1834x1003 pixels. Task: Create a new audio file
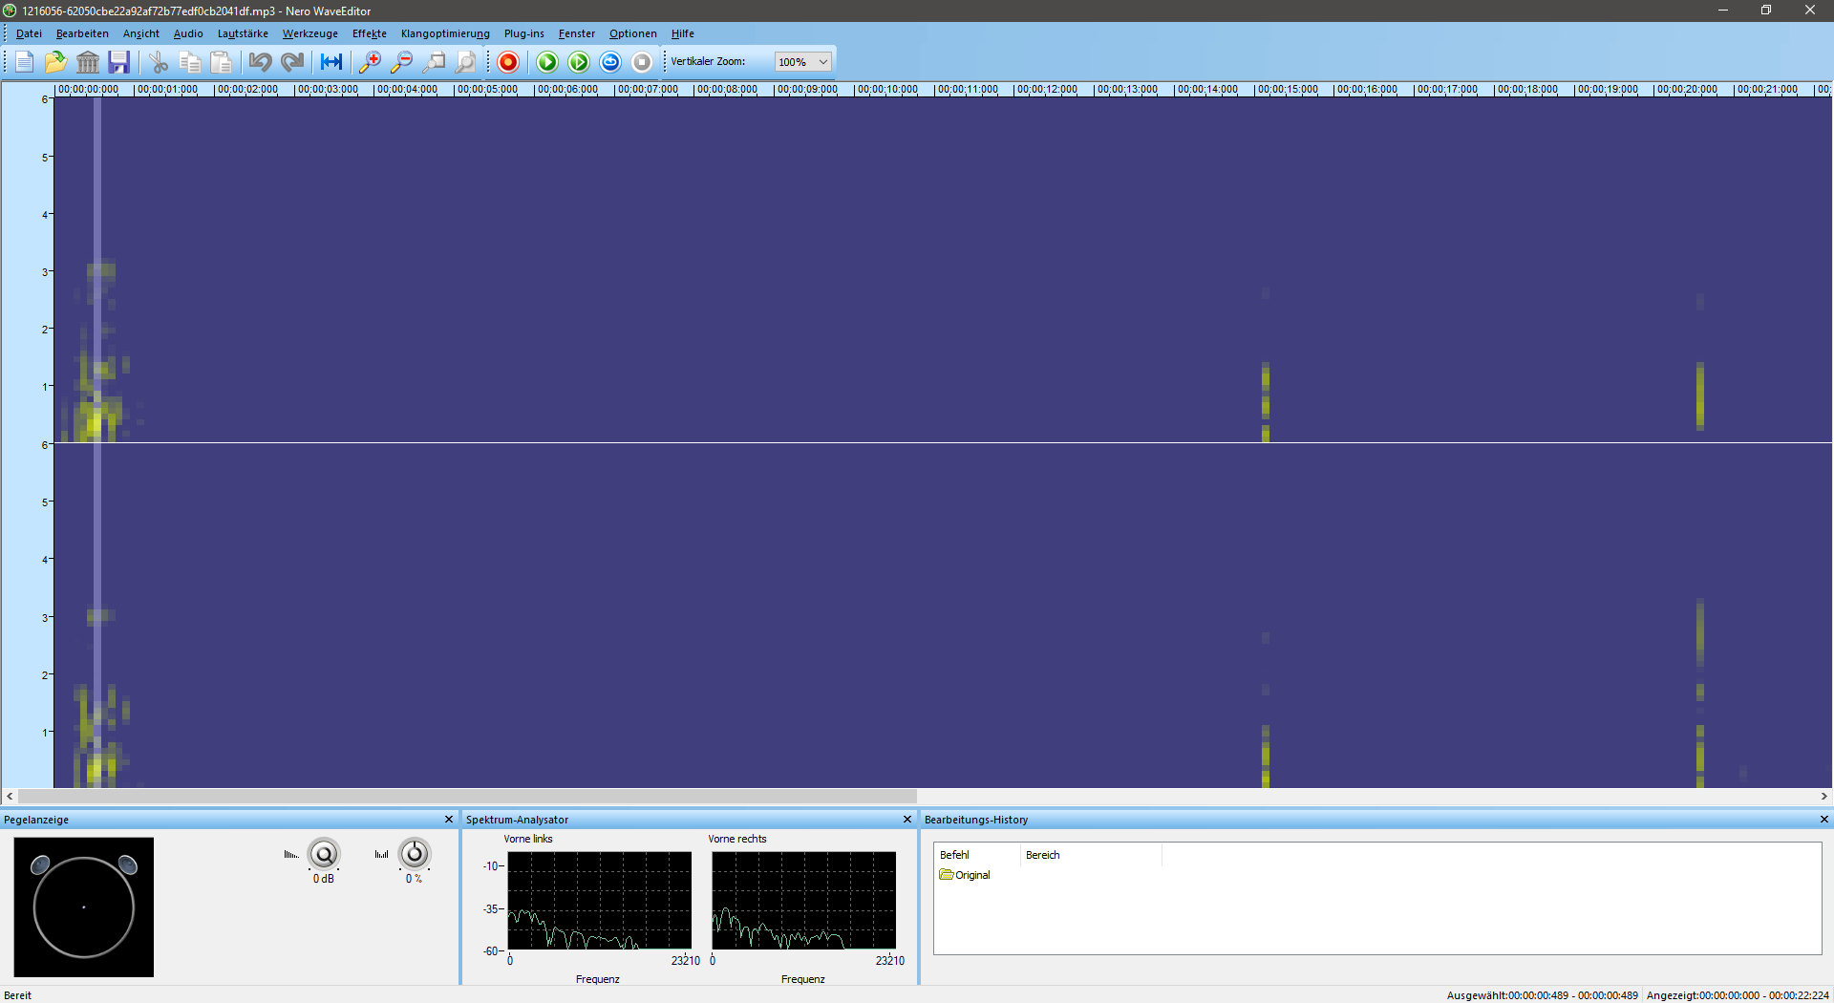point(25,62)
